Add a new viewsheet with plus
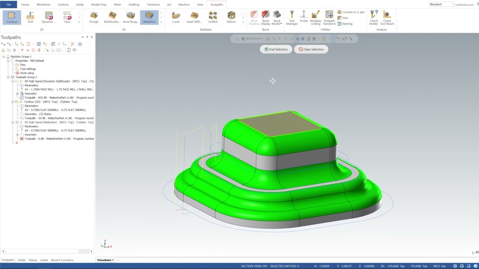This screenshot has width=479, height=269. coord(118,260)
